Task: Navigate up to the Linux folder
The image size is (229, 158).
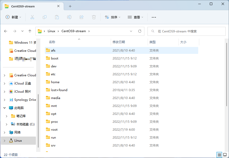Action: tap(30, 31)
